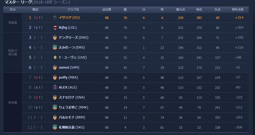This screenshot has width=255, height=135.
Task: Click the 得失点差 column header
Action: tap(237, 10)
